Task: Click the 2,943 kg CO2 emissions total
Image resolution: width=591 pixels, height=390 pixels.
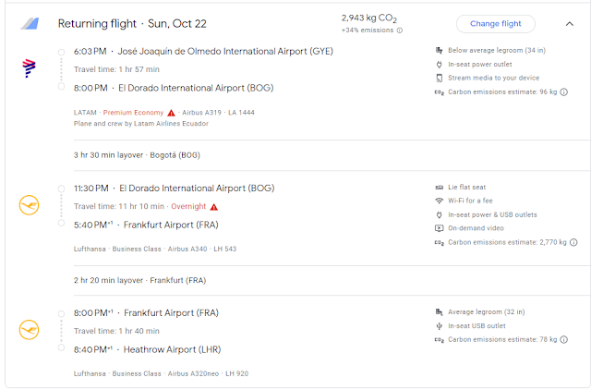Action: click(x=371, y=18)
